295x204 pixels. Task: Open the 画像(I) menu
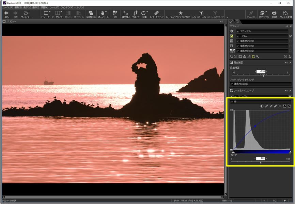point(36,7)
